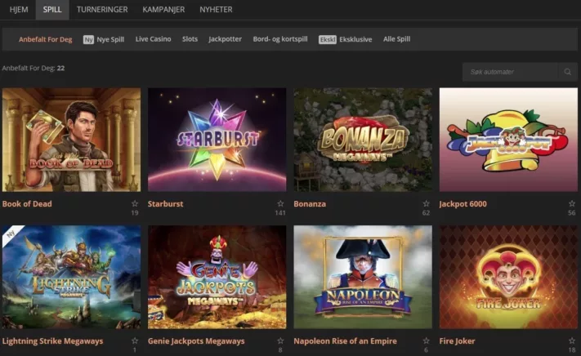Image resolution: width=581 pixels, height=356 pixels.
Task: Click the Jackpot 6000 title link
Action: point(463,203)
